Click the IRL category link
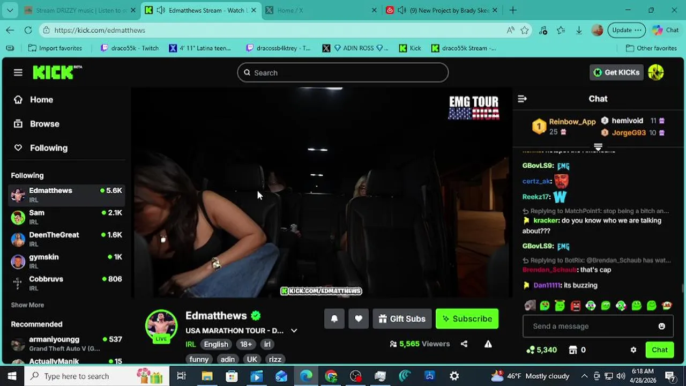Image resolution: width=686 pixels, height=386 pixels. 190,344
